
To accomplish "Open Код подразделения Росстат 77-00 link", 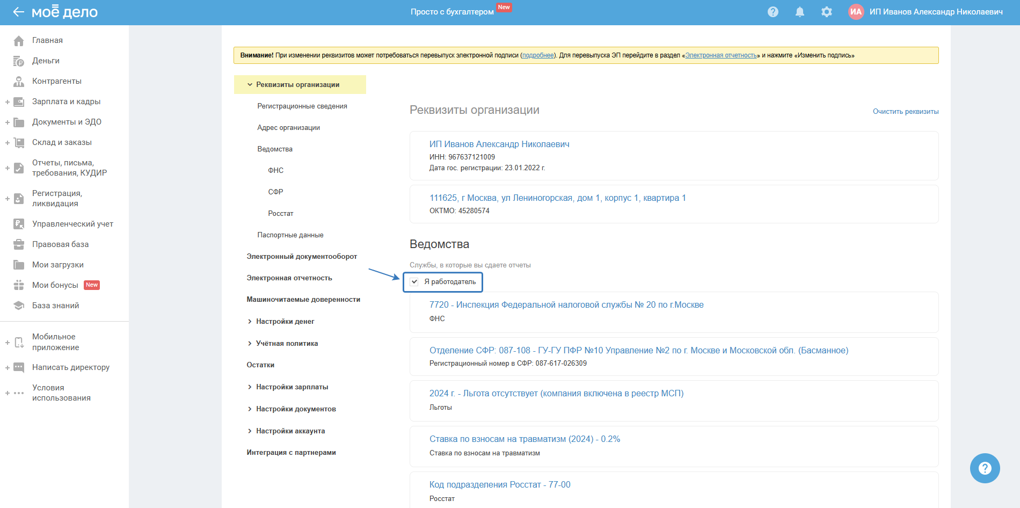I will (x=500, y=485).
